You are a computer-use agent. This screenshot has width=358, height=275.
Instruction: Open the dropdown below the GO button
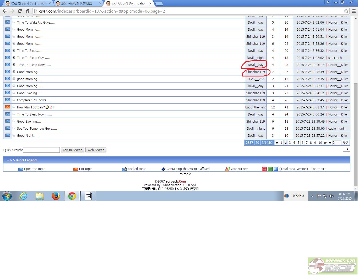point(346,149)
